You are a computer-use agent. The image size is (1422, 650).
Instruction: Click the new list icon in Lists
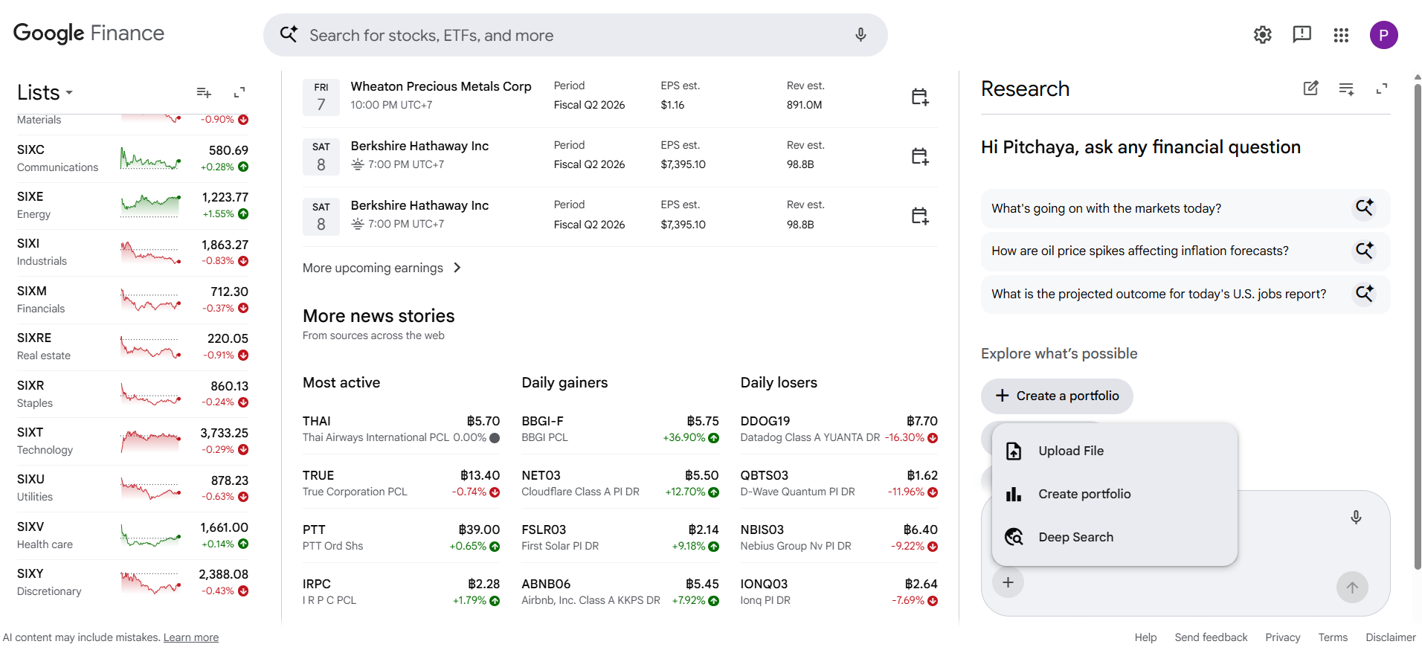204,92
